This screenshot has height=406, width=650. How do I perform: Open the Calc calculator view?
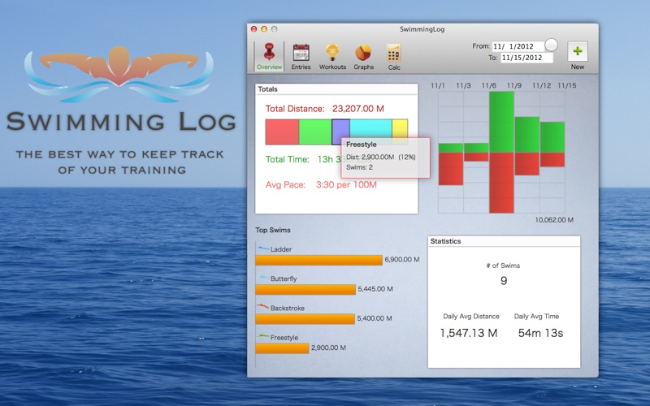(x=394, y=56)
